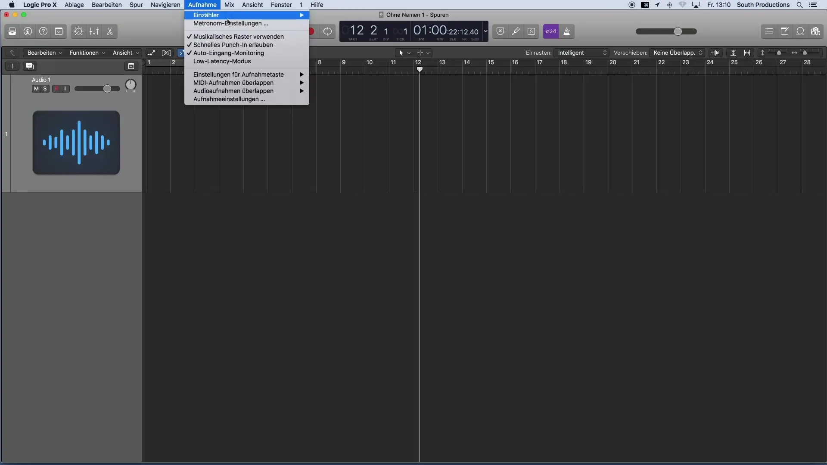Image resolution: width=827 pixels, height=465 pixels.
Task: Open Einrasten Intelligent dropdown
Action: point(581,53)
